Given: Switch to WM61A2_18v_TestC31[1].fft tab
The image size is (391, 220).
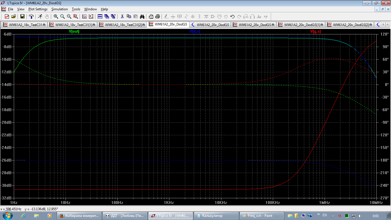Looking at the screenshot, I should [72, 25].
